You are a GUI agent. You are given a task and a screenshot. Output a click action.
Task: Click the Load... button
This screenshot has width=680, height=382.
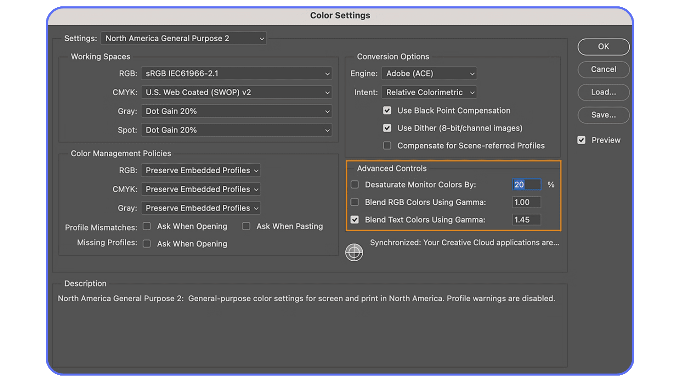(x=603, y=92)
